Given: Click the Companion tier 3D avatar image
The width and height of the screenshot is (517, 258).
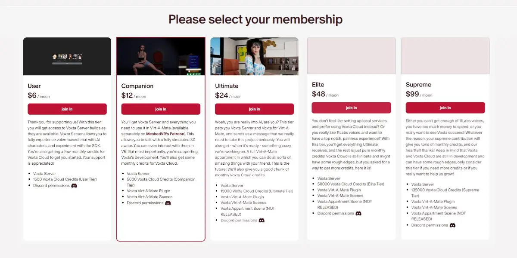Looking at the screenshot, I should click(x=160, y=56).
